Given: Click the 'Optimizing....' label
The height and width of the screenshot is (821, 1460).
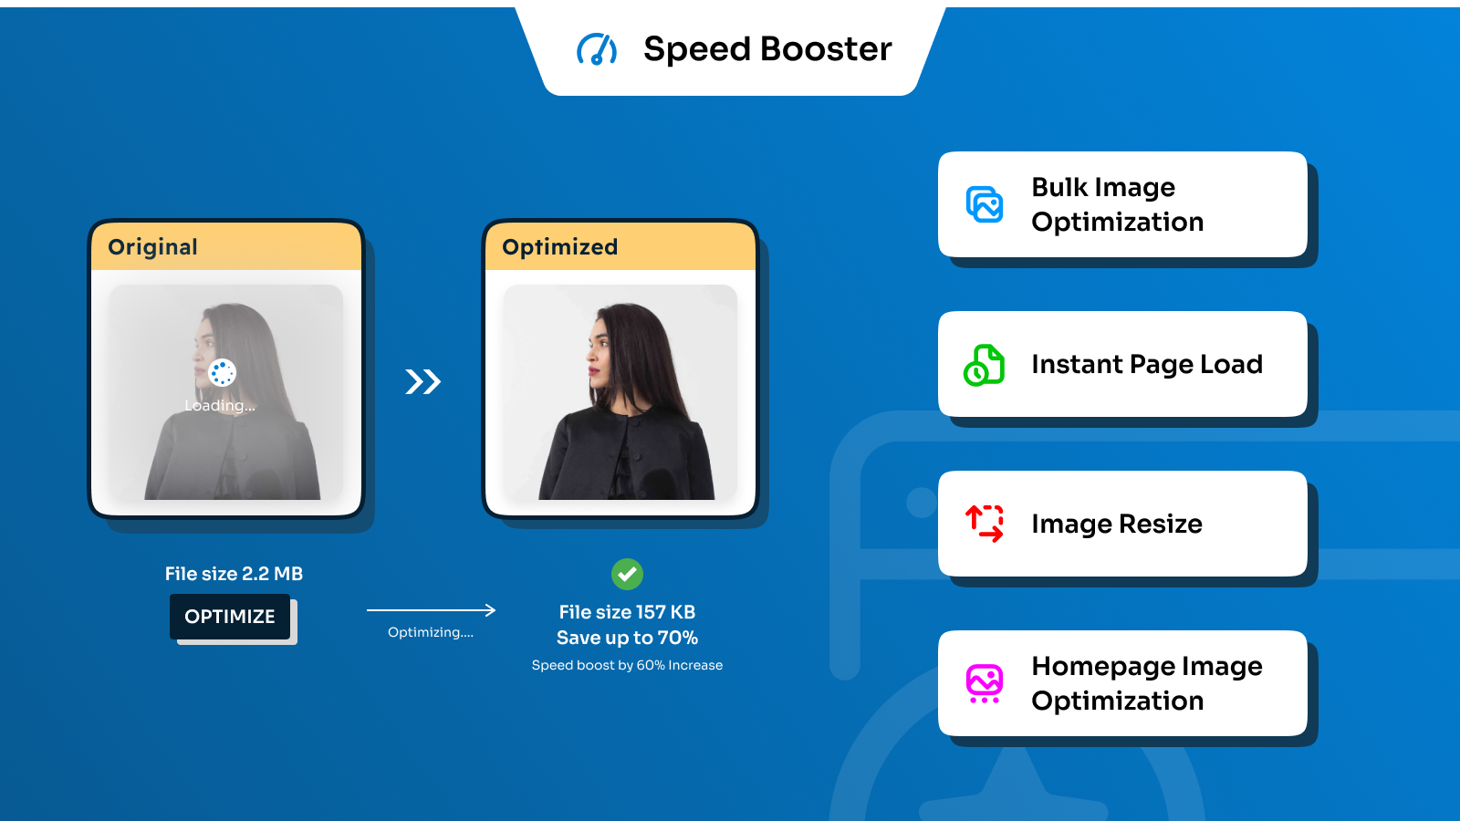Looking at the screenshot, I should pyautogui.click(x=431, y=632).
